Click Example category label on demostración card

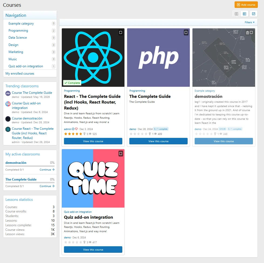pyautogui.click(x=205, y=91)
